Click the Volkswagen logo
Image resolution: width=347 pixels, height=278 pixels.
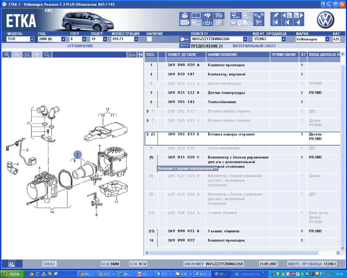326,20
